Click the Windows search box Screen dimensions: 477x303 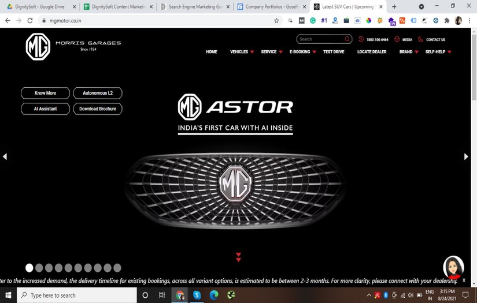tap(77, 295)
